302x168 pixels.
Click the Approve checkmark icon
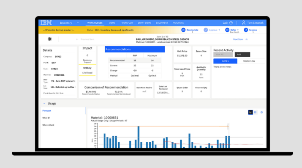pyautogui.click(x=206, y=30)
